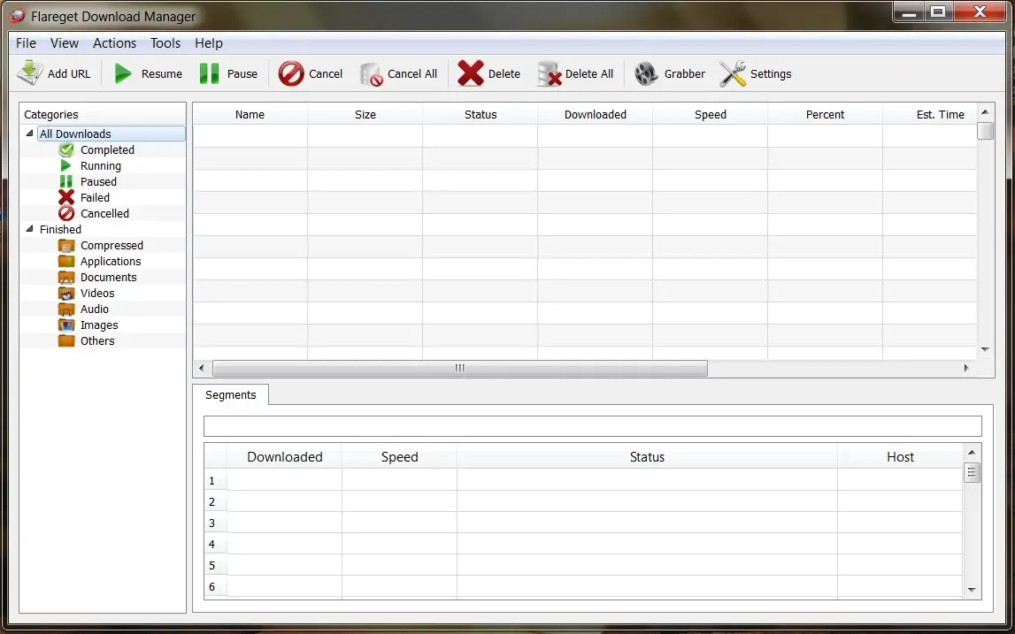Image resolution: width=1015 pixels, height=634 pixels.
Task: Click the Percent column header
Action: [826, 114]
